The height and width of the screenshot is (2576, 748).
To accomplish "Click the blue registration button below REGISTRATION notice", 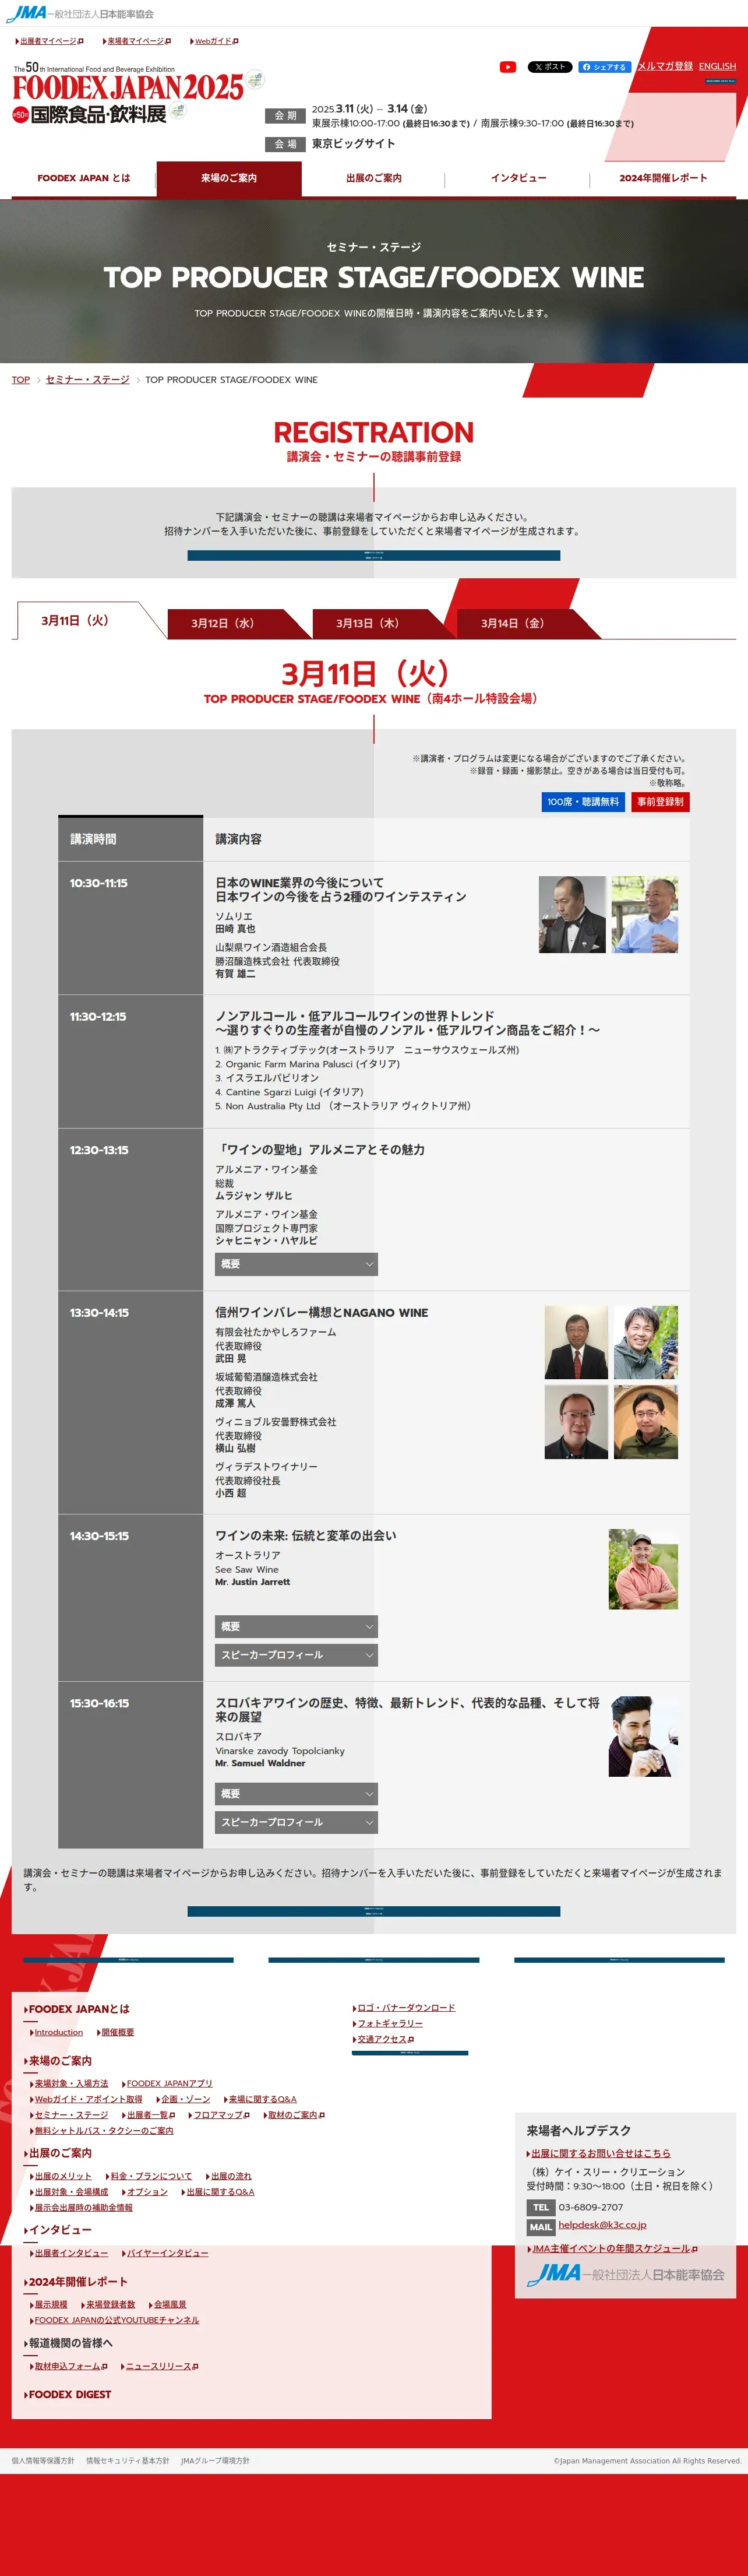I will (x=374, y=555).
